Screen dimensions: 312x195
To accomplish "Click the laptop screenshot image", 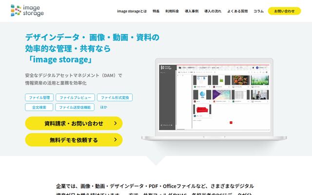I will [x=214, y=99].
